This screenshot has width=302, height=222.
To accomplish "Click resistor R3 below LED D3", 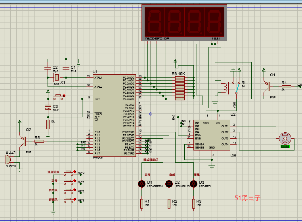I will pyautogui.click(x=194, y=204).
